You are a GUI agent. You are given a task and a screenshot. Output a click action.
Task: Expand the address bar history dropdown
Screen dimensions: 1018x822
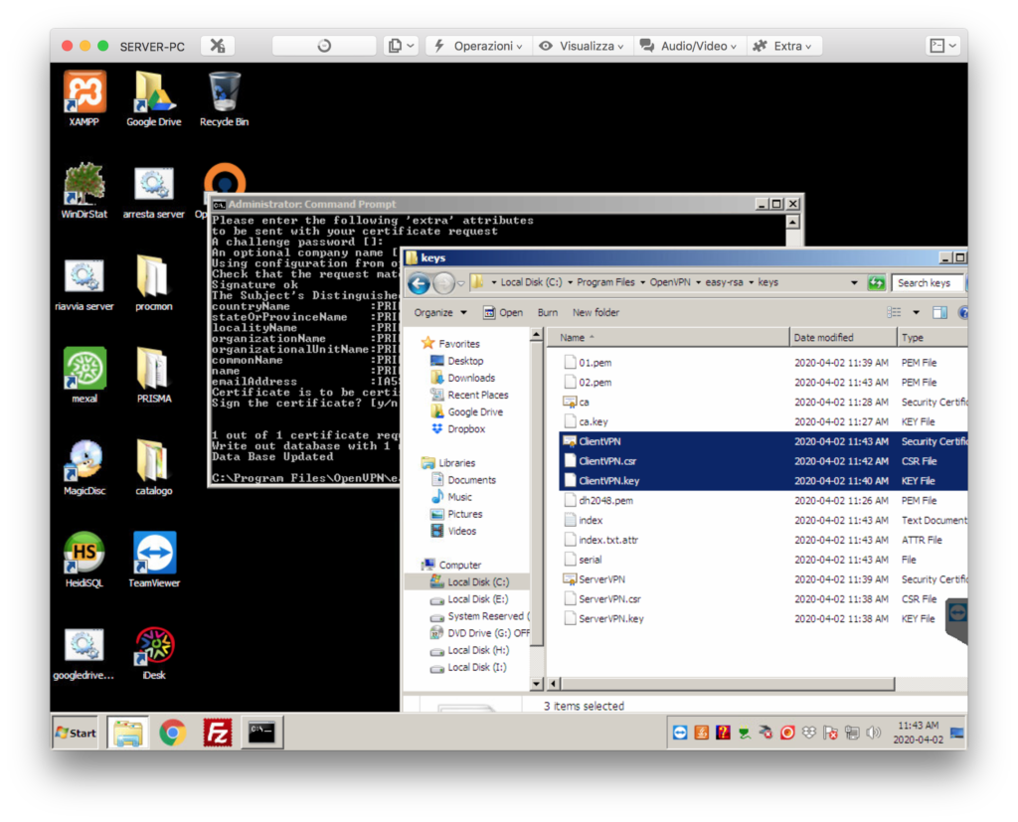point(854,283)
